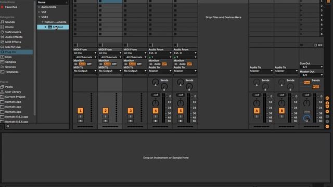Set track 5 Monitor to Auto
The image size is (333, 187).
pyautogui.click(x=183, y=64)
